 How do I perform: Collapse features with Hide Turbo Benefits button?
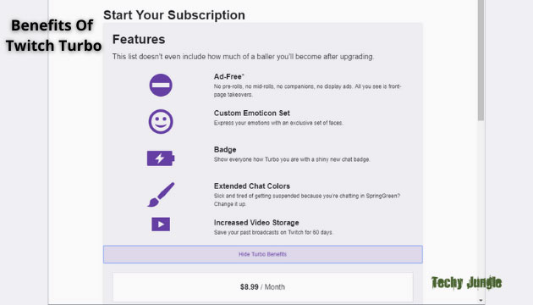263,254
